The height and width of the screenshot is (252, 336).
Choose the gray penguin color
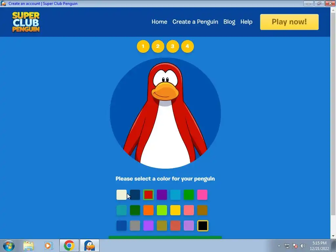(x=135, y=226)
